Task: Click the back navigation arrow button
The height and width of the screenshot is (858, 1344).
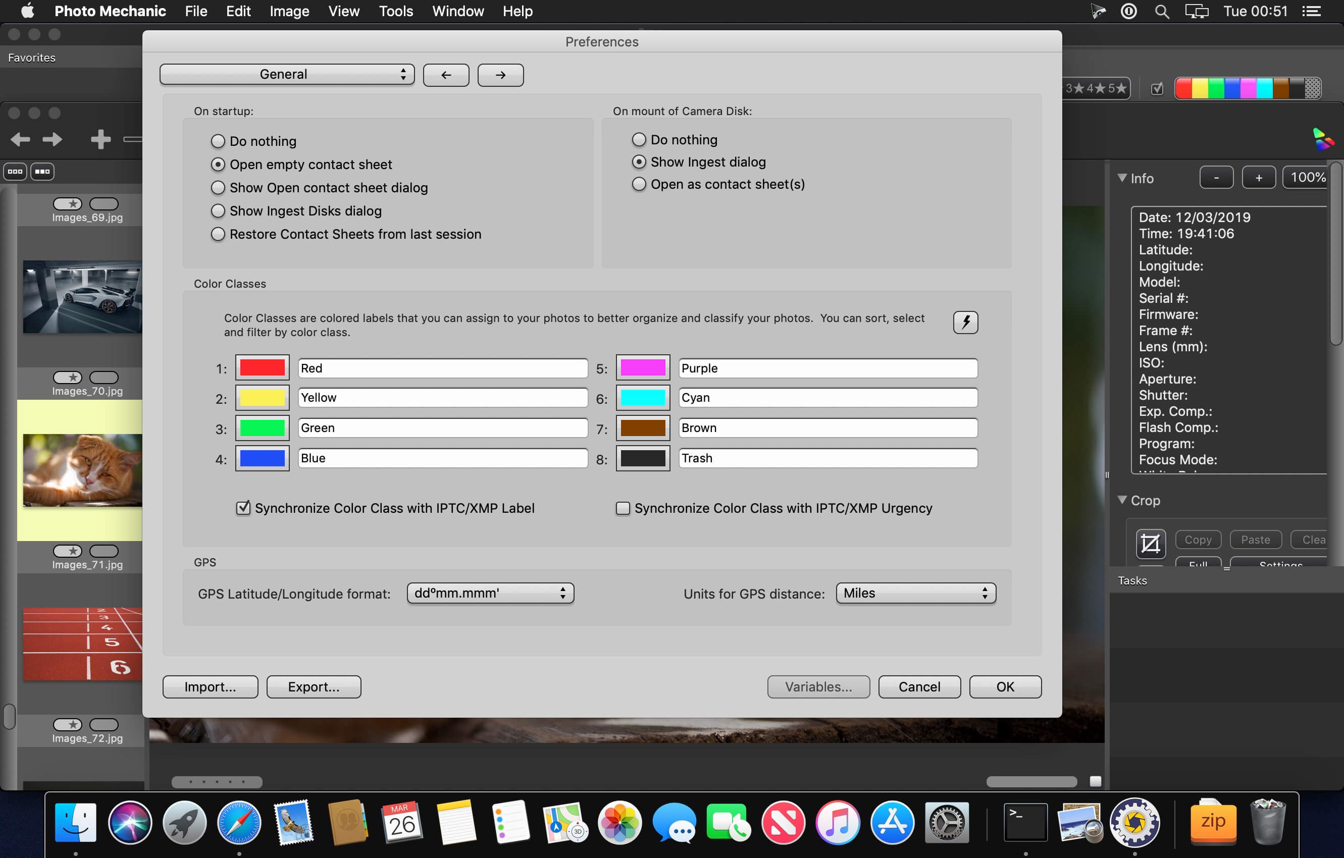Action: [446, 74]
